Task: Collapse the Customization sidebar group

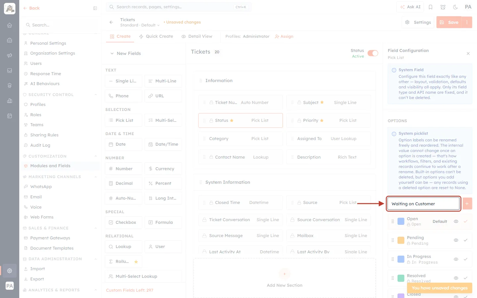Action: (x=96, y=156)
